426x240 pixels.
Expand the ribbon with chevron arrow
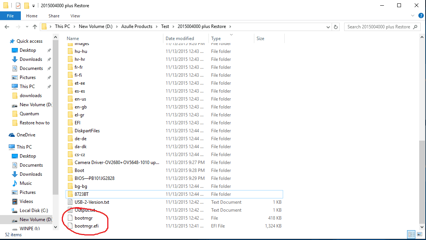[x=413, y=15]
